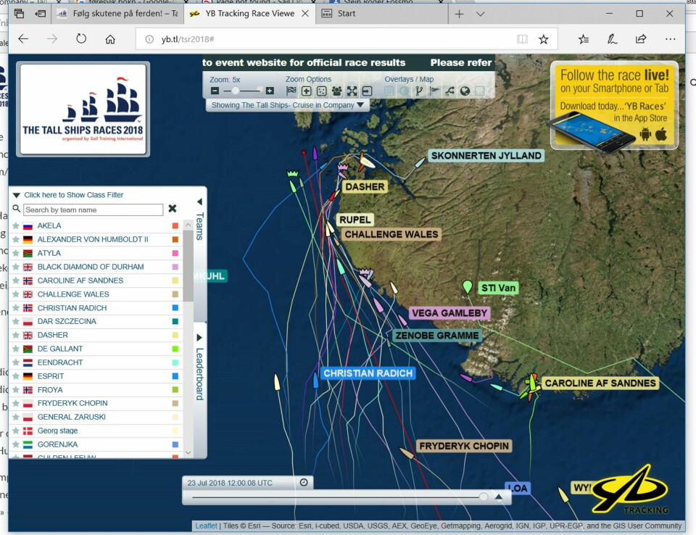Close the YB Tracking Race Viewer tab
The image size is (696, 535).
pyautogui.click(x=305, y=13)
